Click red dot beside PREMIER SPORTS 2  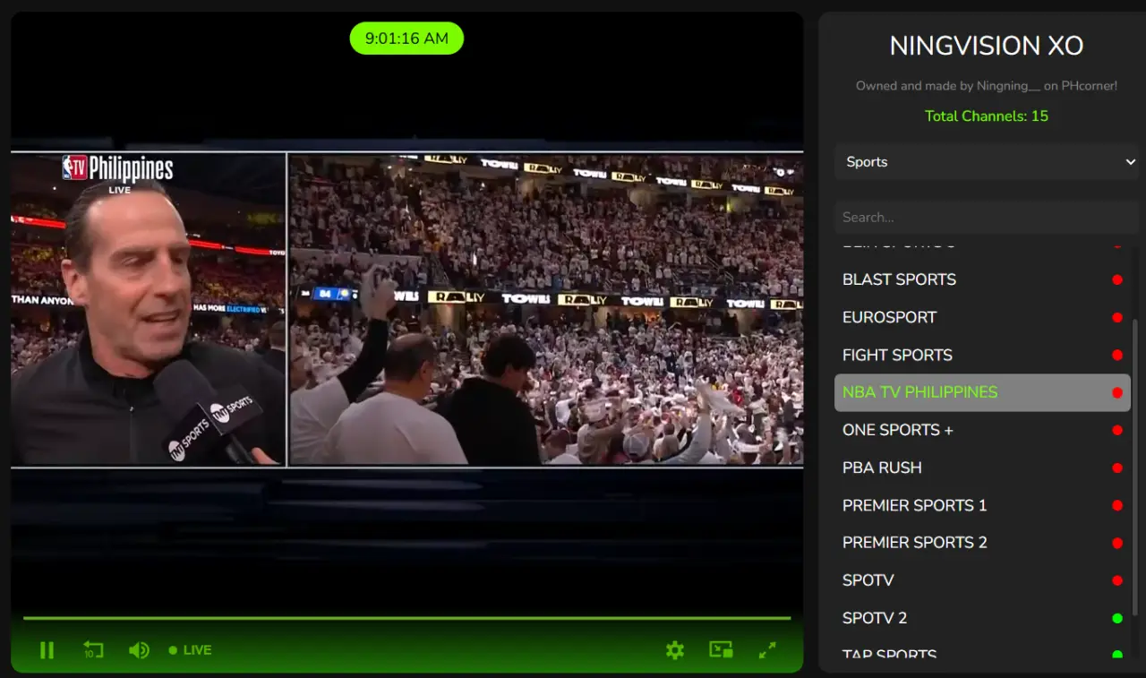click(1117, 543)
